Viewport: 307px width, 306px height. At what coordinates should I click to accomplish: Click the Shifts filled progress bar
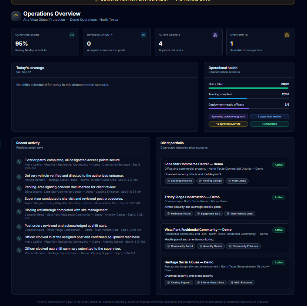(249, 88)
